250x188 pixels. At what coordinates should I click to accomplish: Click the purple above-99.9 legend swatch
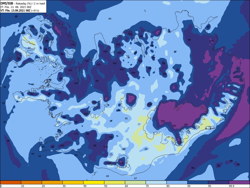[239, 182]
